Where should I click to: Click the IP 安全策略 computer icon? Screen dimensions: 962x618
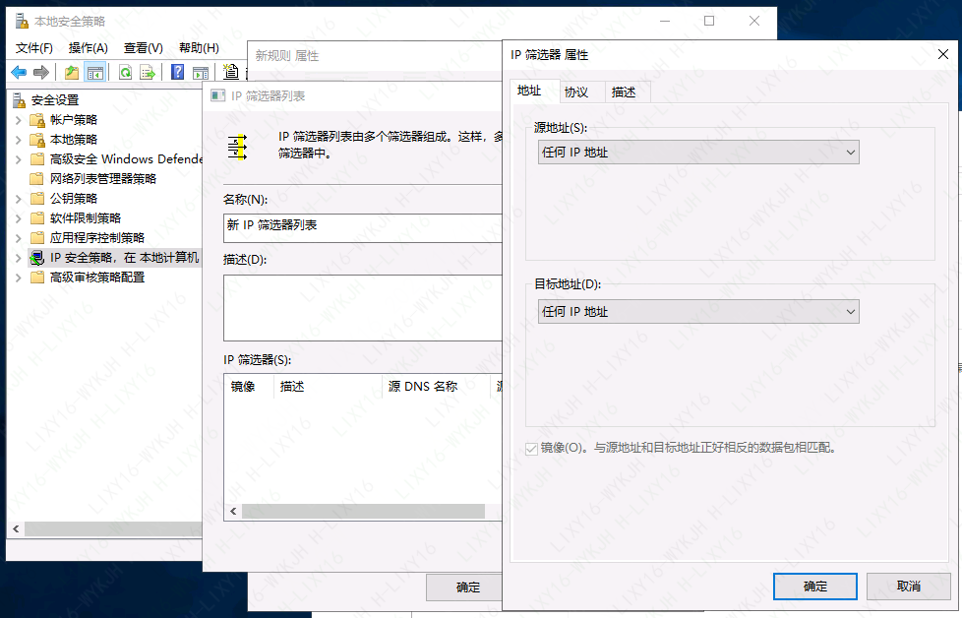[x=37, y=257]
